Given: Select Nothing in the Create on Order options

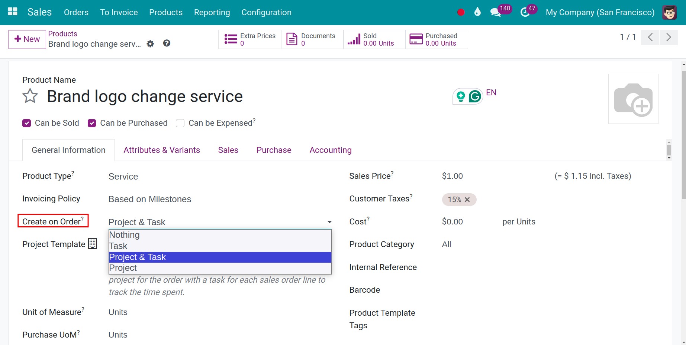Looking at the screenshot, I should coord(124,234).
